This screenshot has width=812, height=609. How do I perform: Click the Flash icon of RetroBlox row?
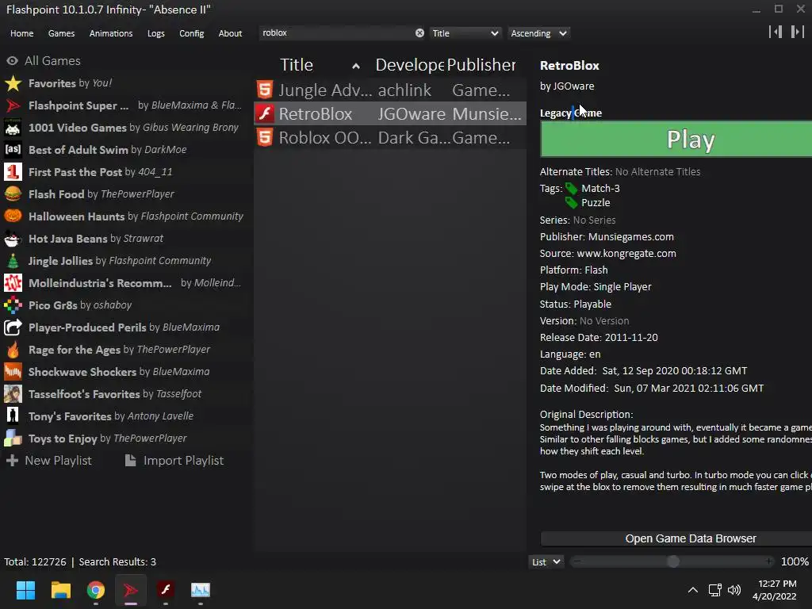click(x=265, y=113)
